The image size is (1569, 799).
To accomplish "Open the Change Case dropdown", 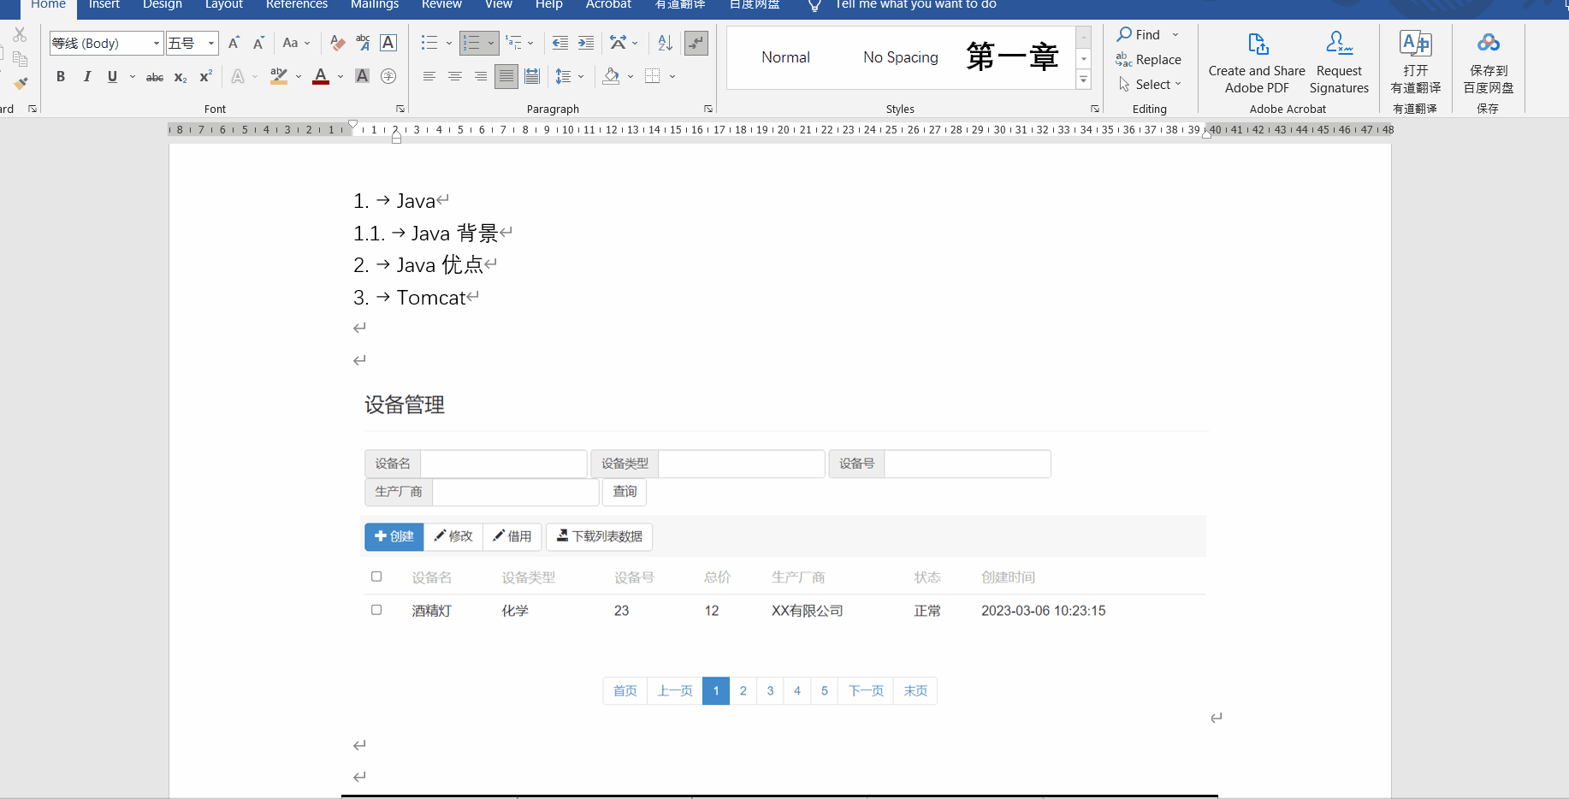I will [296, 43].
